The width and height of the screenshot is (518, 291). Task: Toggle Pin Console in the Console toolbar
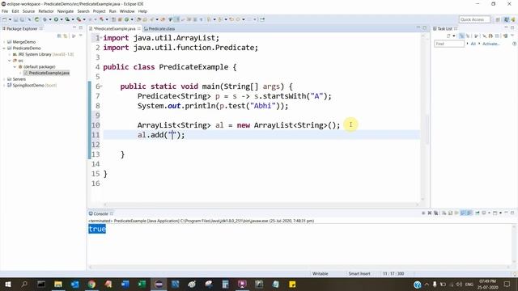click(x=478, y=213)
